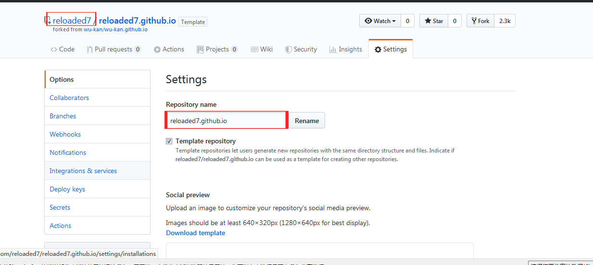
Task: Select the Settings tab
Action: [x=391, y=49]
